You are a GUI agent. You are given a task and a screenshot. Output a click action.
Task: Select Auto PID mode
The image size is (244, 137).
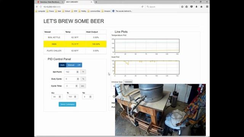[x=63, y=65]
